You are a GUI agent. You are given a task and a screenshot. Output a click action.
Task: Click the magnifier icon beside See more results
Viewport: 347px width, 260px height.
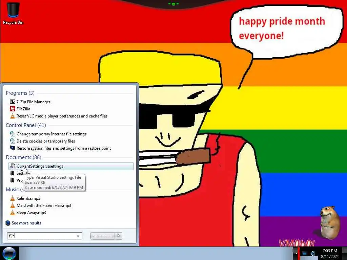pyautogui.click(x=8, y=223)
